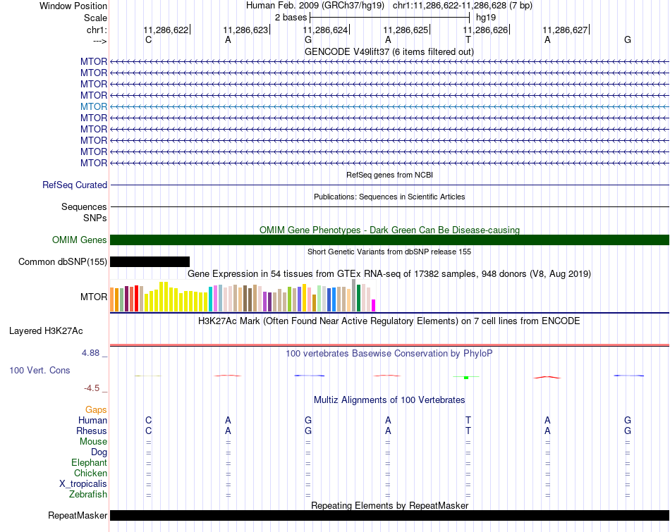
Task: Click the Zebrafish alignment row label
Action: [88, 494]
